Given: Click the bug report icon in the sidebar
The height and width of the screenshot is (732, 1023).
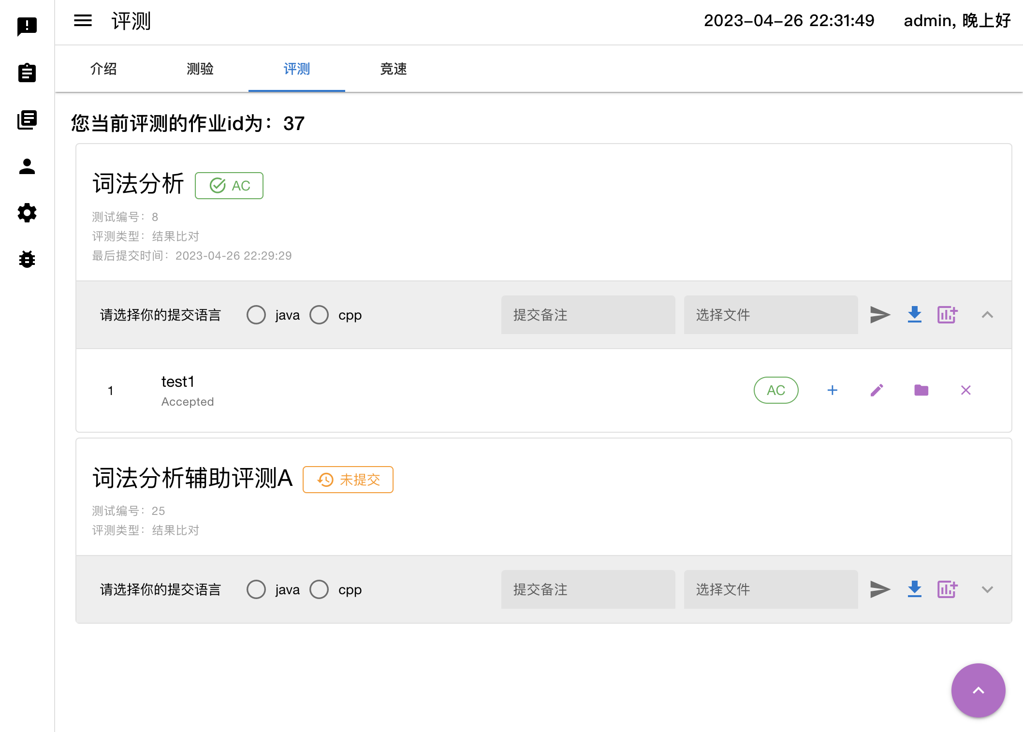Looking at the screenshot, I should pyautogui.click(x=27, y=260).
